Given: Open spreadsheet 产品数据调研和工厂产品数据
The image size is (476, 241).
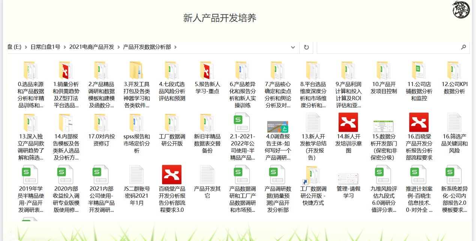Looking at the screenshot, I should [242, 189].
